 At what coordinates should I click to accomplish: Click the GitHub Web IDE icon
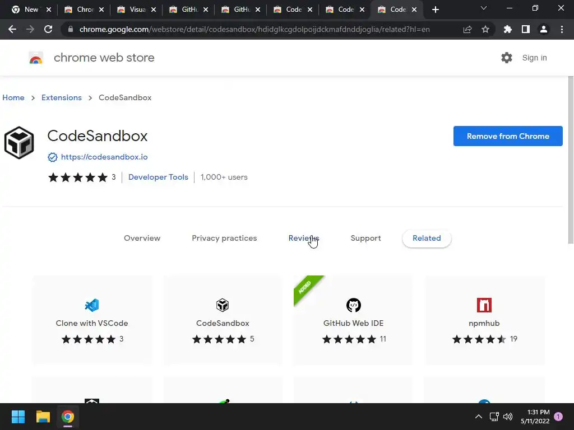(x=354, y=305)
